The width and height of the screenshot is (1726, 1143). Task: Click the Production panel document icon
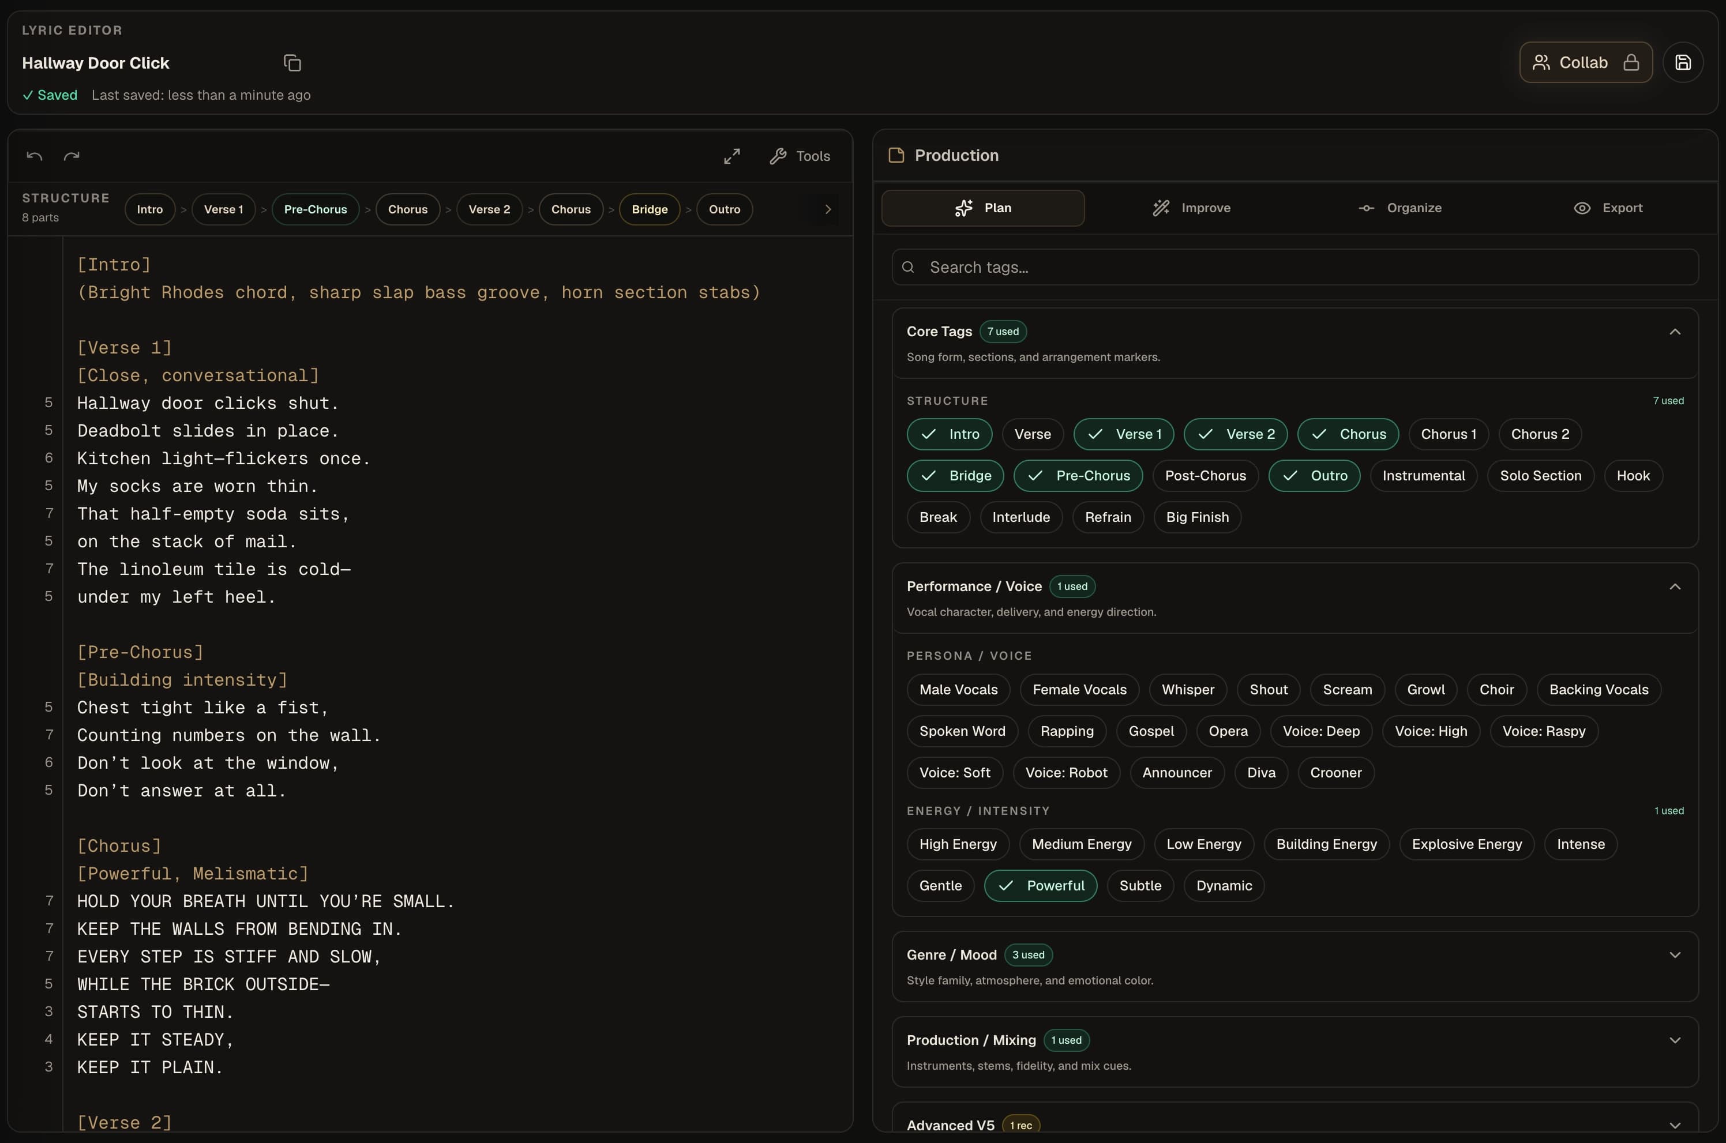click(896, 155)
